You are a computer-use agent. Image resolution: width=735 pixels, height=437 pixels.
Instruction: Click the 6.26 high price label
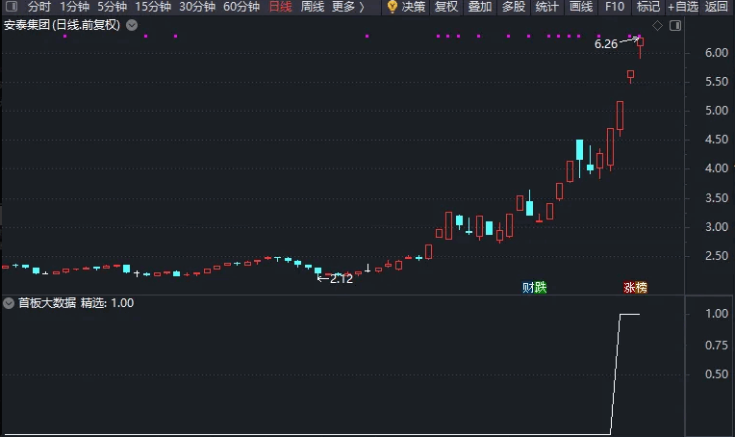click(606, 44)
